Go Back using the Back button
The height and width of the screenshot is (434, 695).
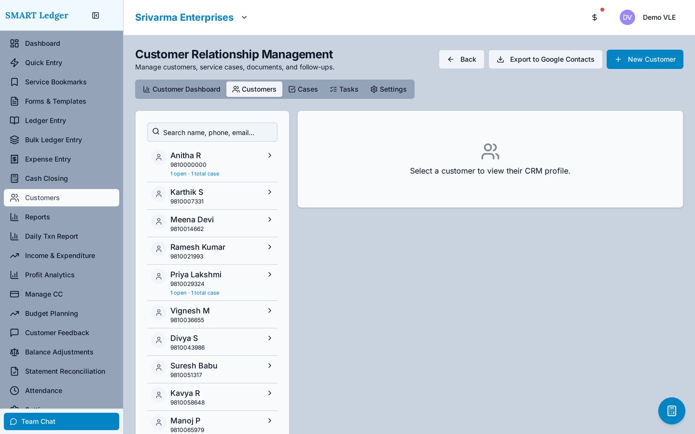tap(461, 59)
